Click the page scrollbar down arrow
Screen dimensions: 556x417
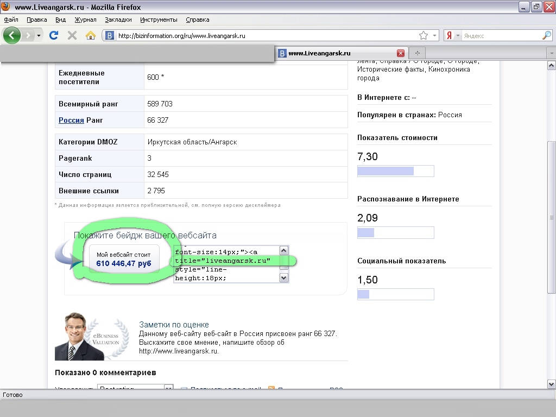coord(552,384)
